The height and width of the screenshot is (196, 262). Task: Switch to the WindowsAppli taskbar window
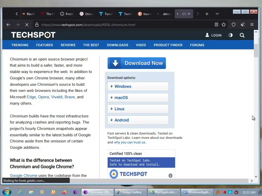(197, 192)
